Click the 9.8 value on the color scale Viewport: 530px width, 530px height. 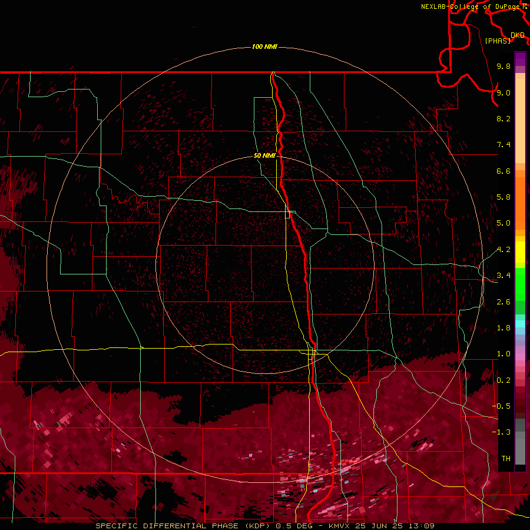pos(503,66)
